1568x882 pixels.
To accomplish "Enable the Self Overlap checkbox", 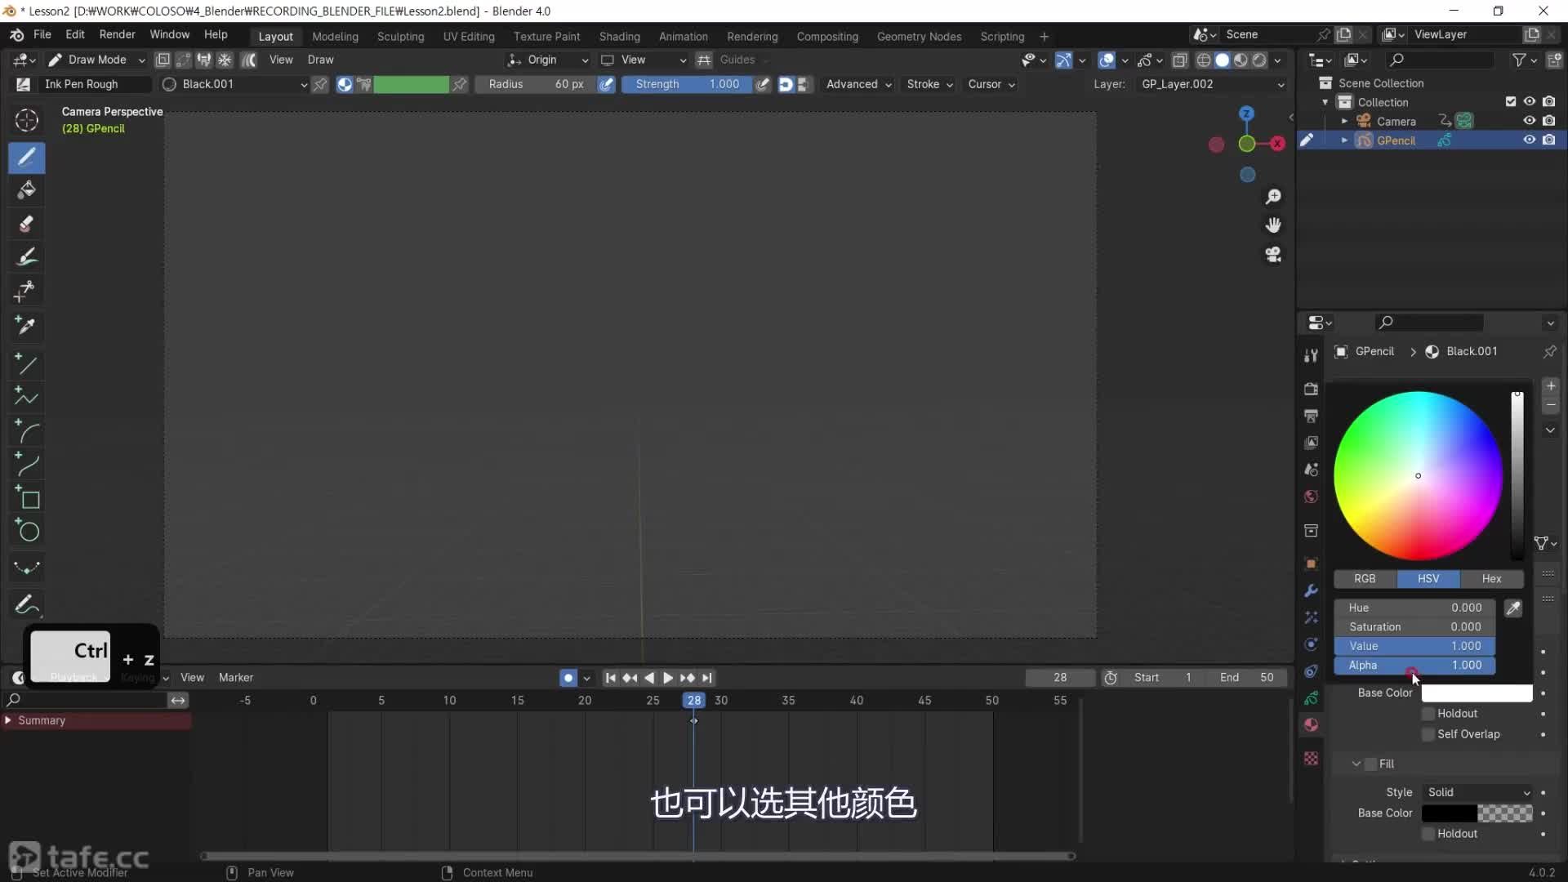I will click(x=1428, y=734).
